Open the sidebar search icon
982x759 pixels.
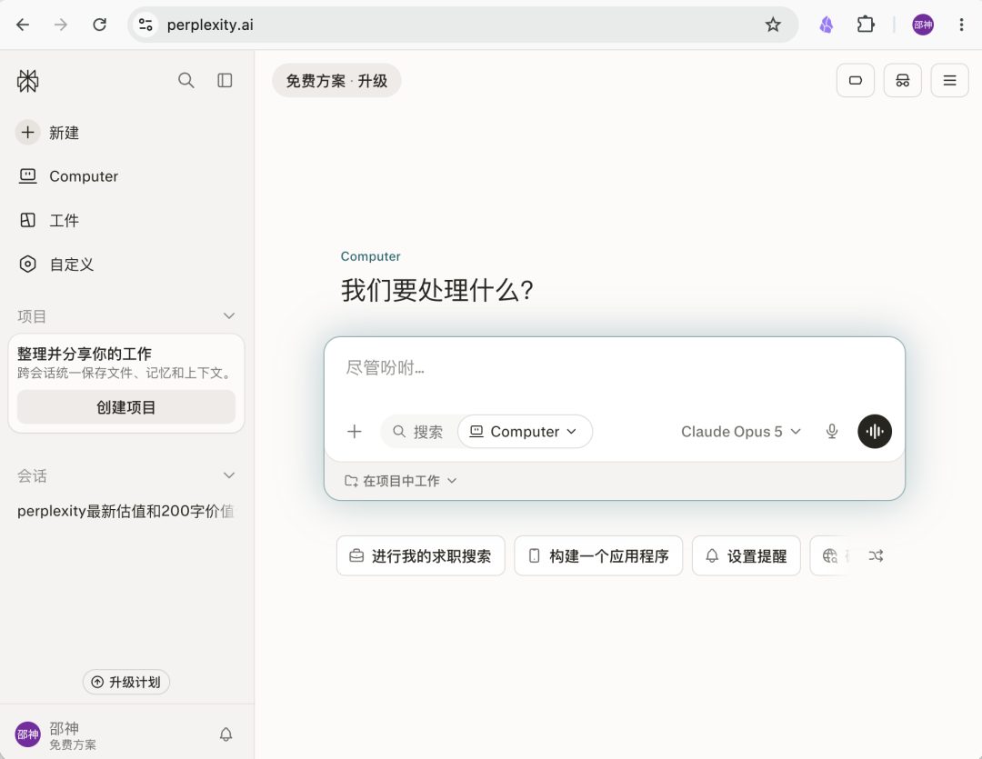click(186, 80)
